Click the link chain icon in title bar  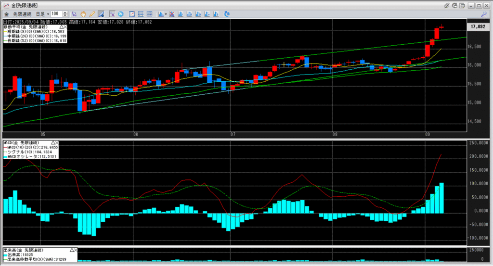pyautogui.click(x=447, y=5)
